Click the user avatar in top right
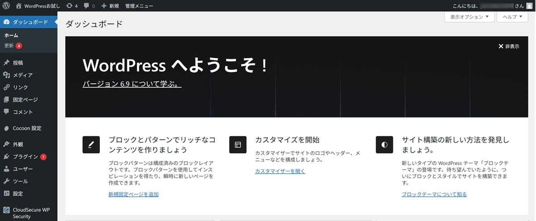Screen dimensions: 536x221 (x=529, y=6)
